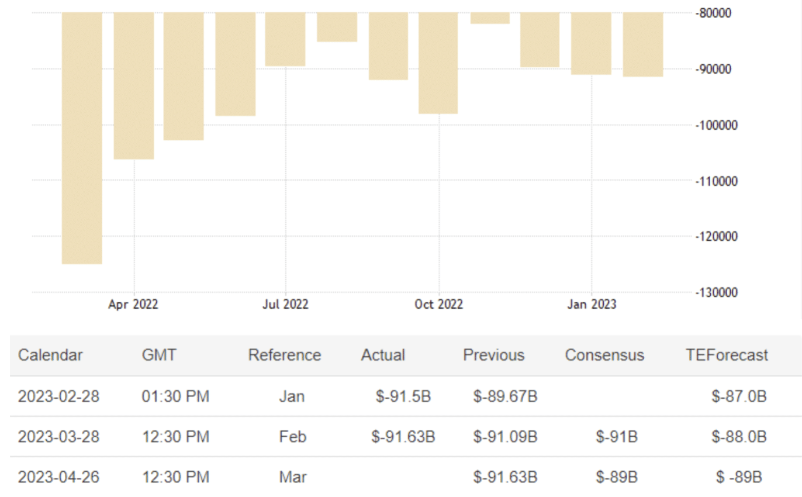802x497 pixels.
Task: Click the $-91B consensus value for Feb
Action: tap(617, 437)
